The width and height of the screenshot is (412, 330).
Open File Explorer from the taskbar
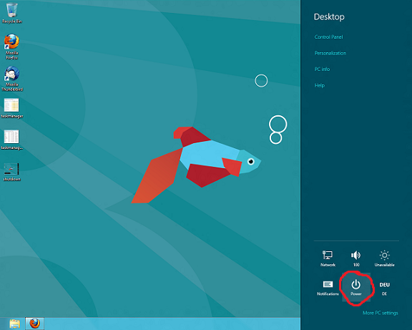tap(15, 324)
